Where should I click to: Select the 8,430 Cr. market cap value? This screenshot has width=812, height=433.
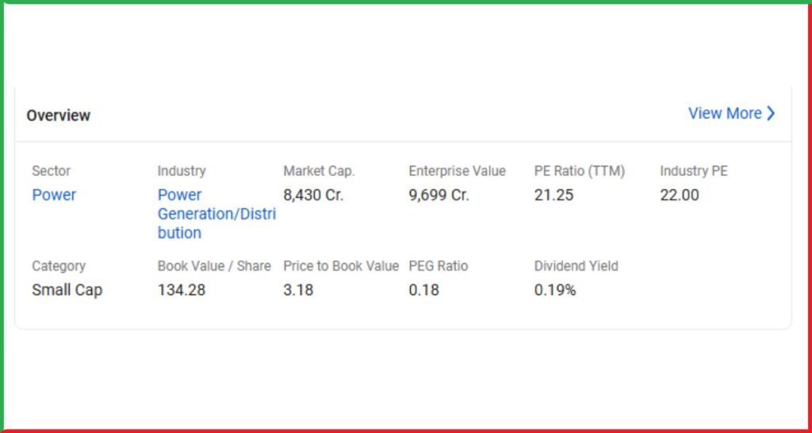(x=313, y=195)
